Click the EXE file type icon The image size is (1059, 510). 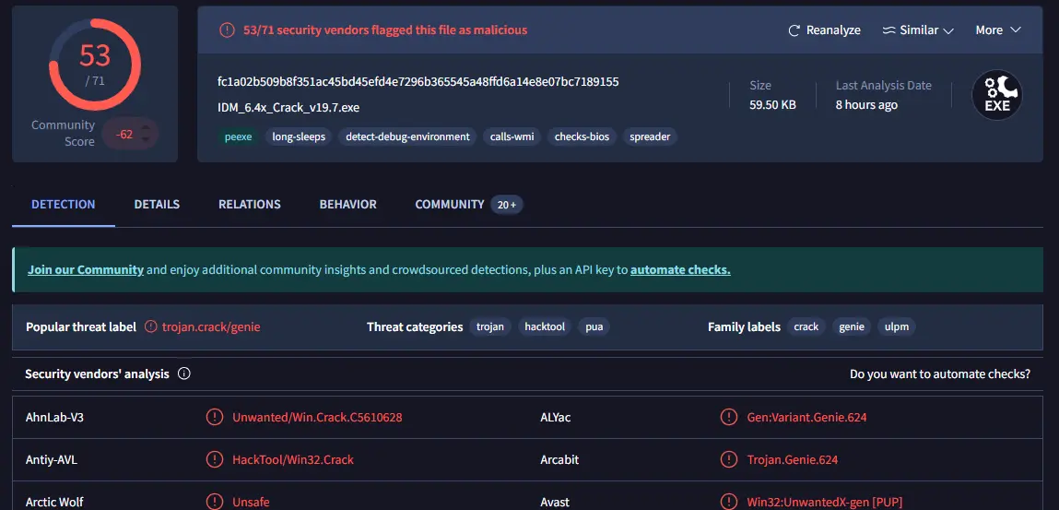[997, 95]
